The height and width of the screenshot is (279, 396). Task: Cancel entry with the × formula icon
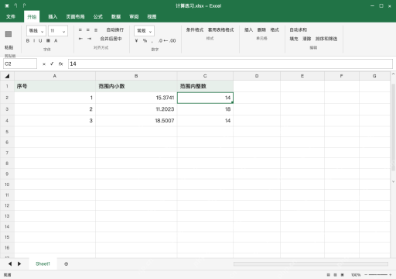pyautogui.click(x=44, y=64)
